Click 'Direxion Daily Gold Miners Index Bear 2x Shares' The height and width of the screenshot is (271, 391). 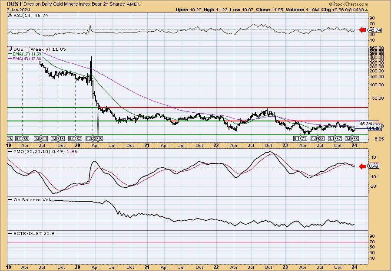point(75,4)
